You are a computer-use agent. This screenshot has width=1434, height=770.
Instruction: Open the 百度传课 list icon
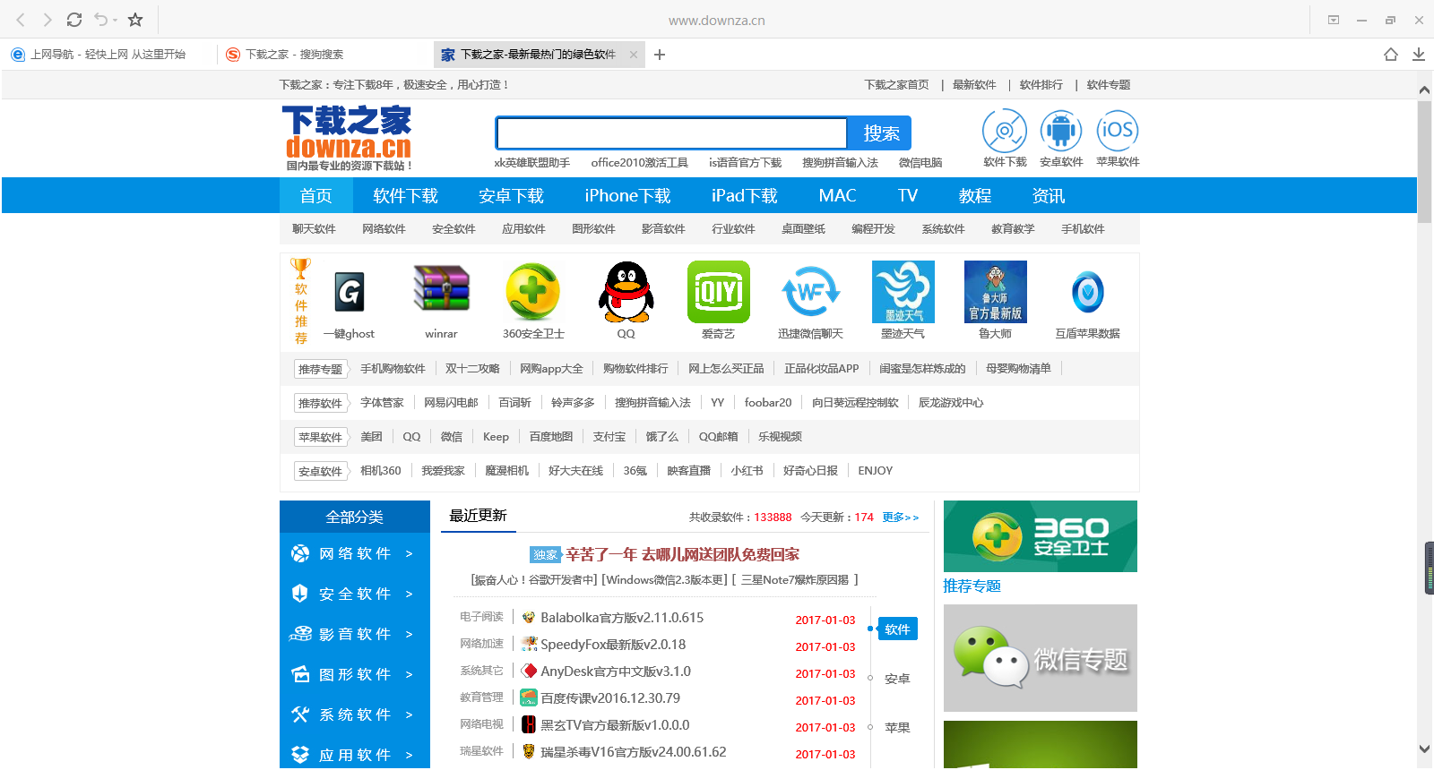pyautogui.click(x=529, y=698)
